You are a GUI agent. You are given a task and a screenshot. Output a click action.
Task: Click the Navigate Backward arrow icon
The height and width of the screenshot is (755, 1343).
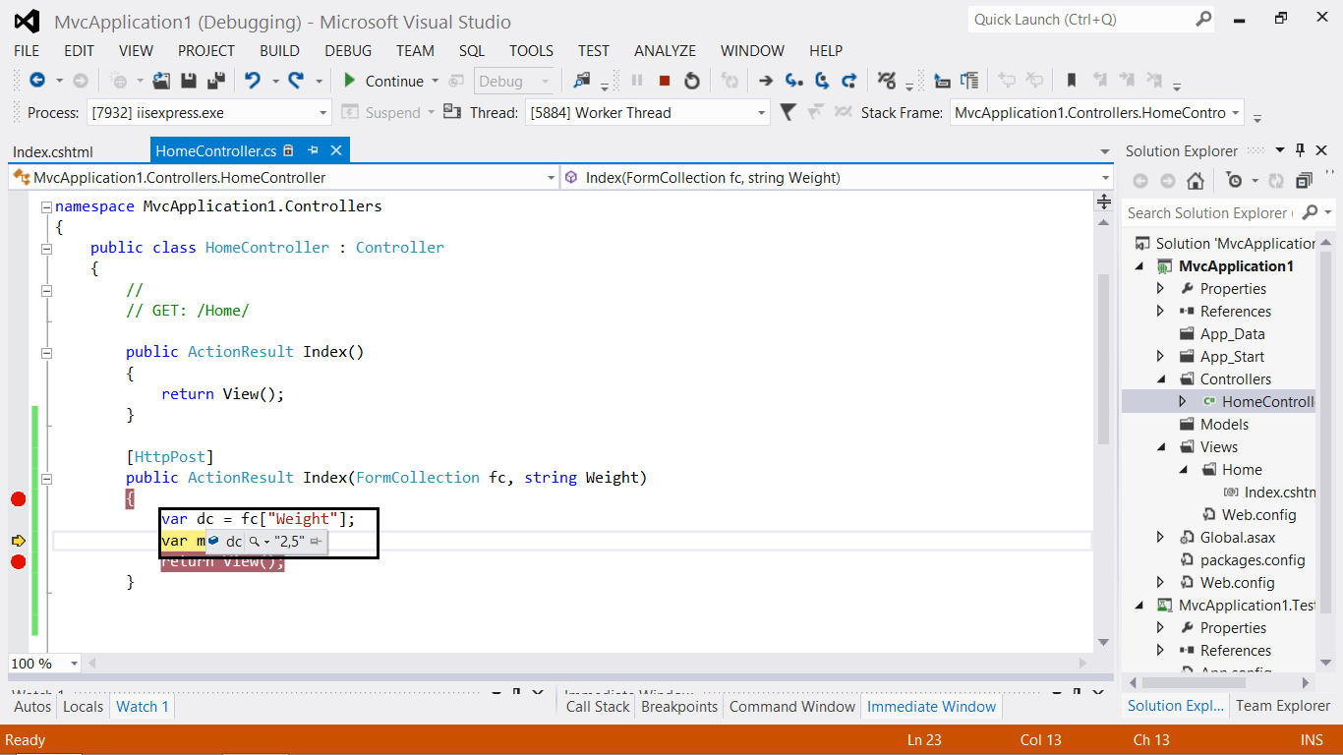pyautogui.click(x=37, y=81)
